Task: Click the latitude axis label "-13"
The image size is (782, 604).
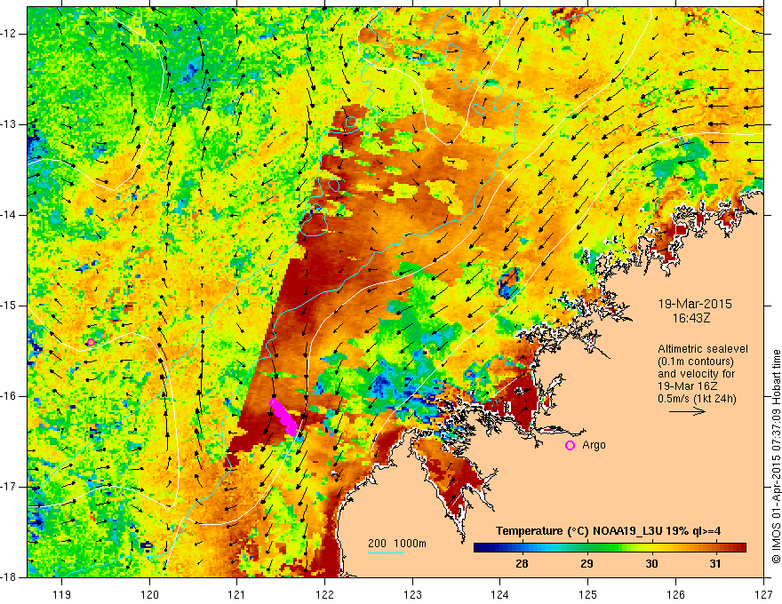Action: pyautogui.click(x=10, y=124)
